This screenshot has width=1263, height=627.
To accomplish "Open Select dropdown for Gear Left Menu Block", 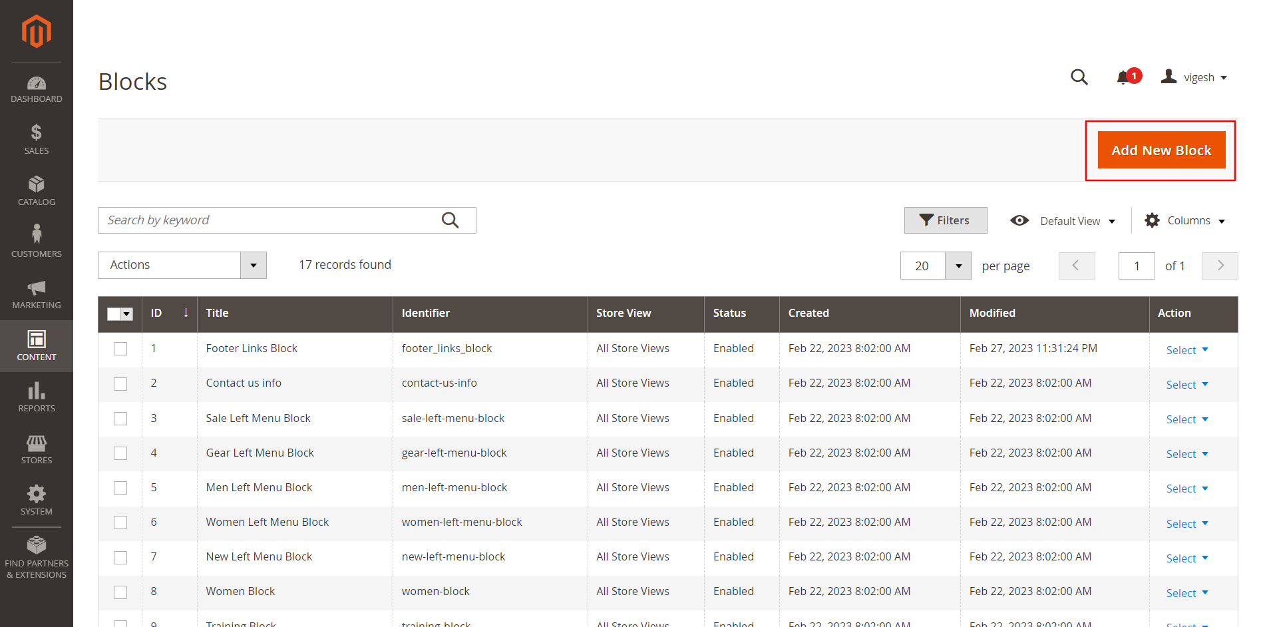I will 1187,454.
